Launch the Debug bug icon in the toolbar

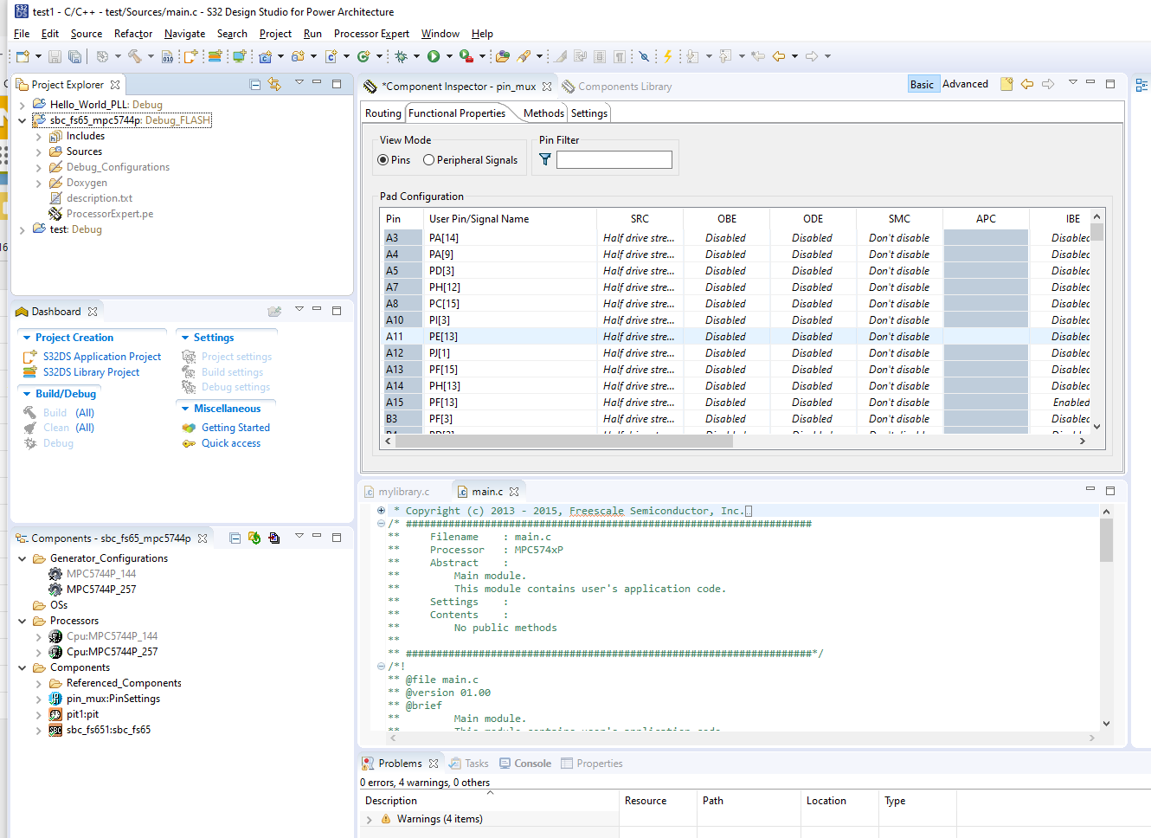click(x=403, y=55)
